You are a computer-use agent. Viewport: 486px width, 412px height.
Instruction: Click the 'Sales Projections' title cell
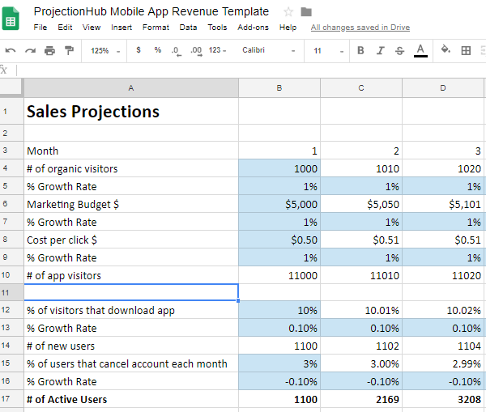131,112
